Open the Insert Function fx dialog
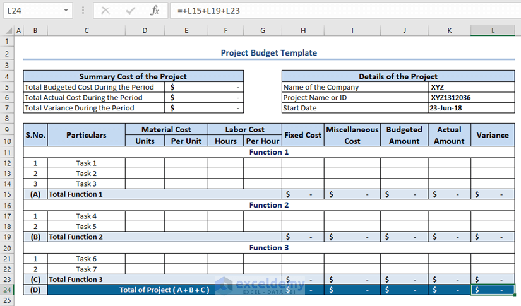Viewport: 521px width, 306px height. pos(155,11)
